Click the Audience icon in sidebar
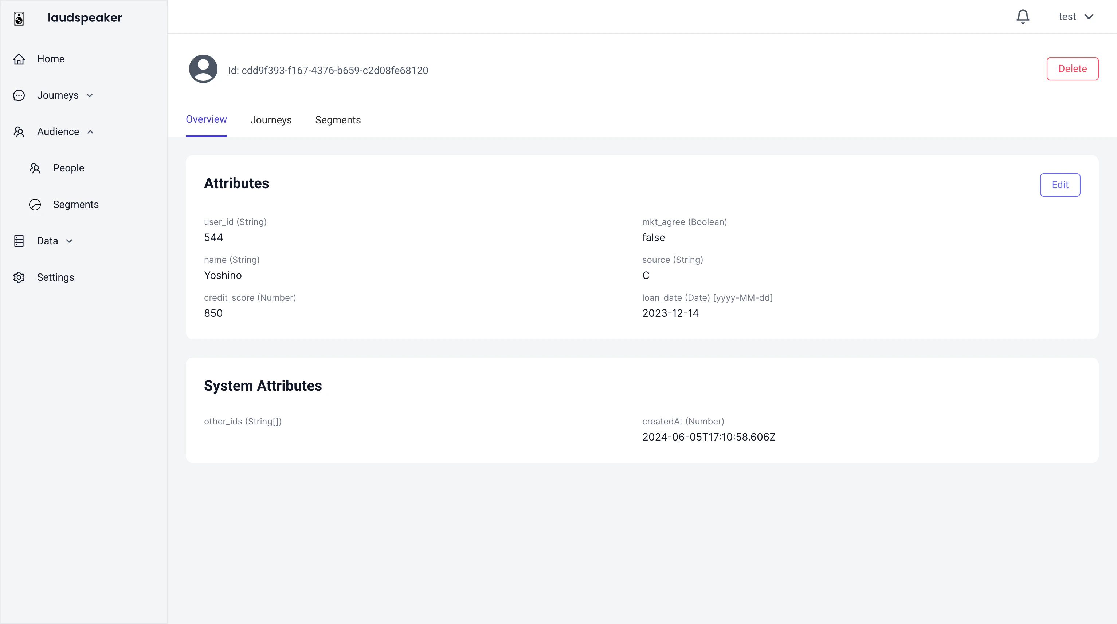 pyautogui.click(x=19, y=131)
